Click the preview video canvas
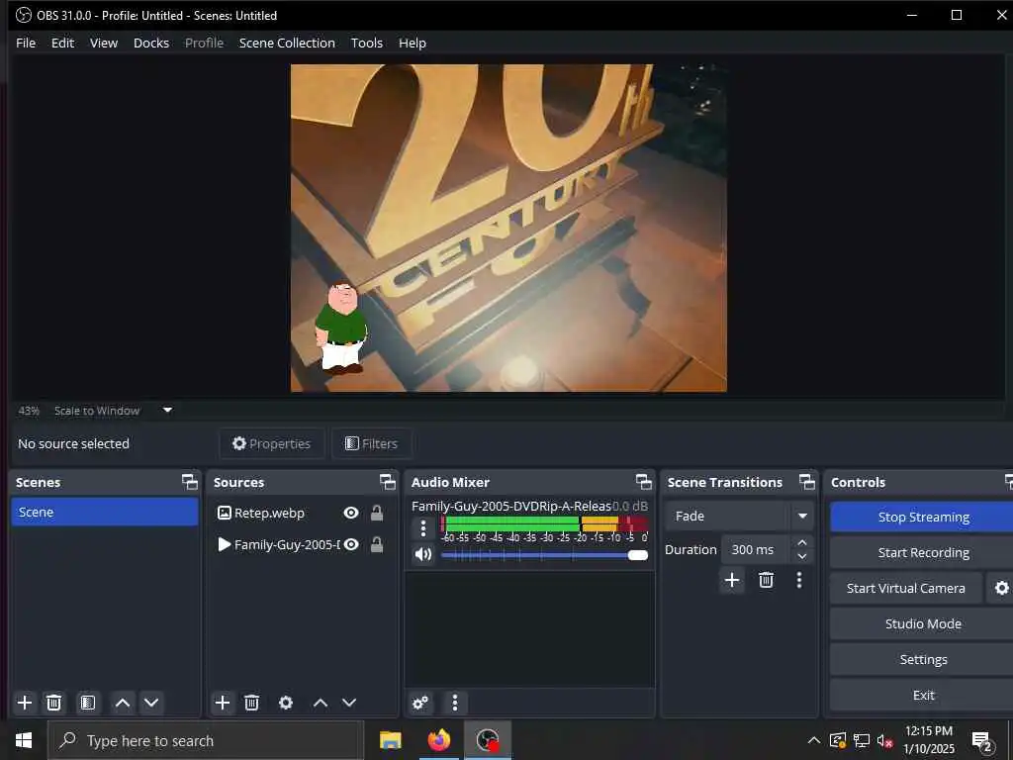 [508, 228]
